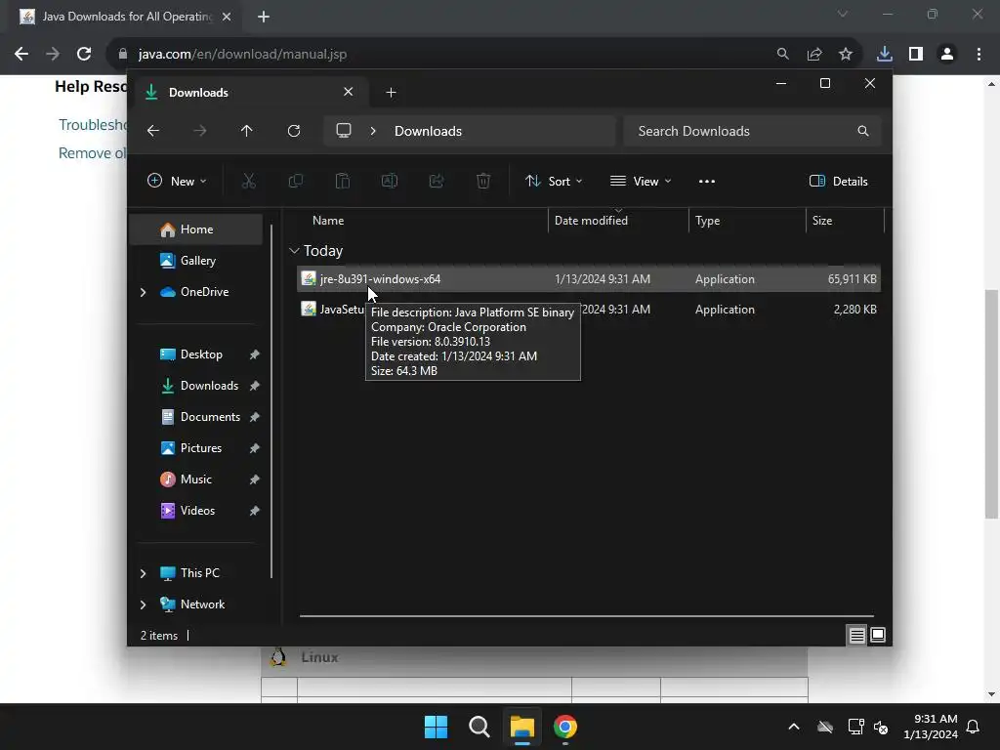Image resolution: width=1000 pixels, height=750 pixels.
Task: Select Home in navigation pane
Action: tap(196, 229)
